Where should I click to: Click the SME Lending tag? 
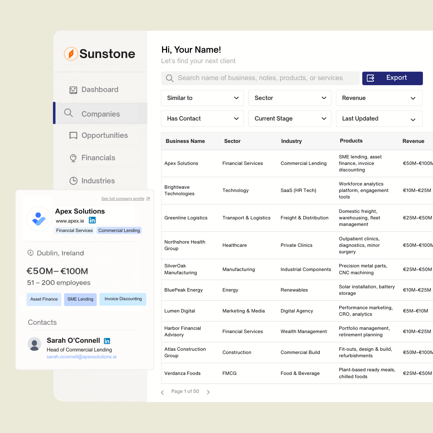[80, 299]
